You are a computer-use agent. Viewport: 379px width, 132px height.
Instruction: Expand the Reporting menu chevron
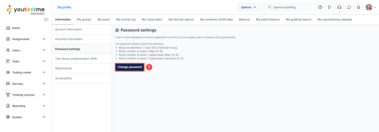pos(44,106)
